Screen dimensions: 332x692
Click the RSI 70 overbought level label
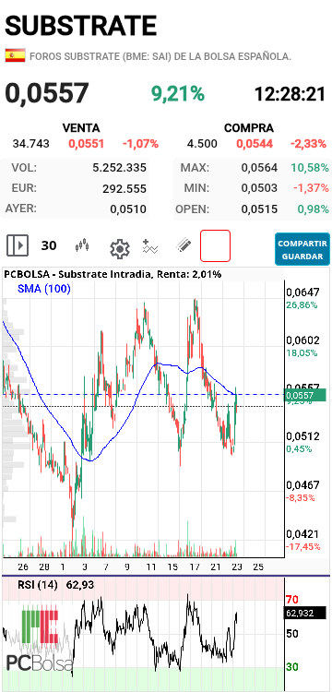pos(292,600)
